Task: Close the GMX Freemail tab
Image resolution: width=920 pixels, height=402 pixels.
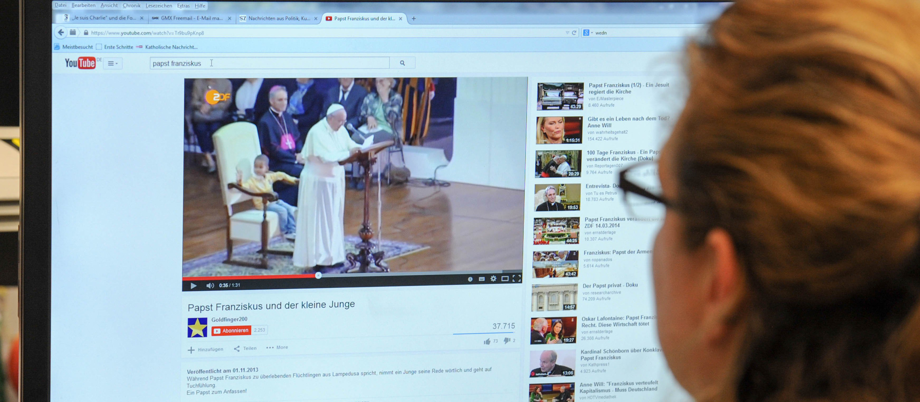Action: pos(230,18)
